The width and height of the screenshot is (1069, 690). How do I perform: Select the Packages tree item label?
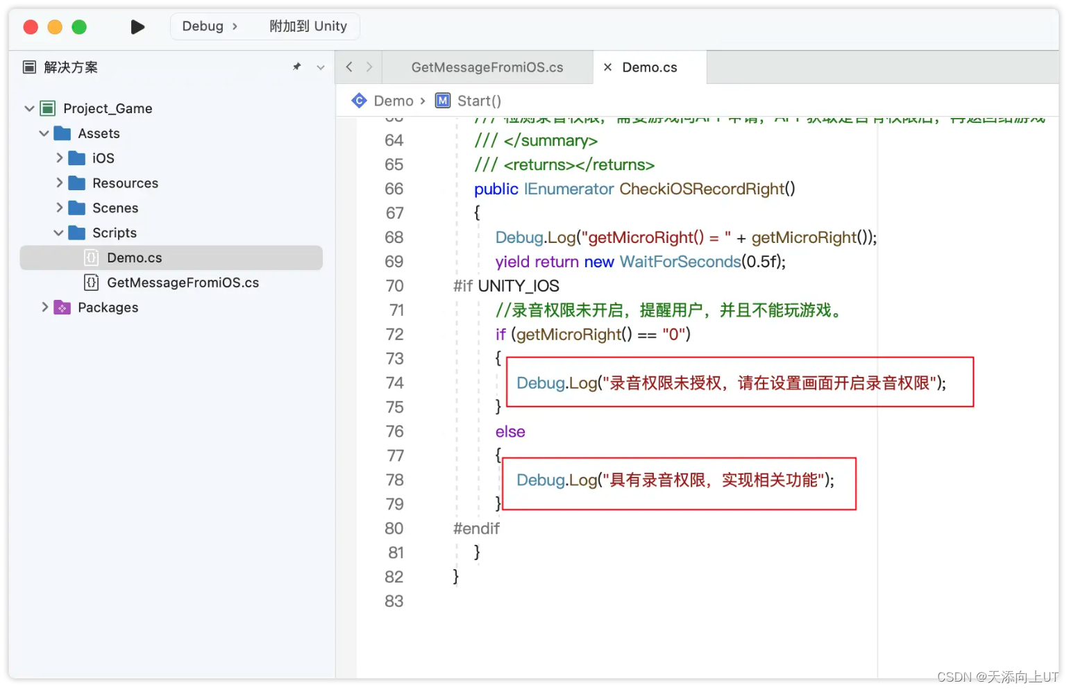click(x=108, y=307)
